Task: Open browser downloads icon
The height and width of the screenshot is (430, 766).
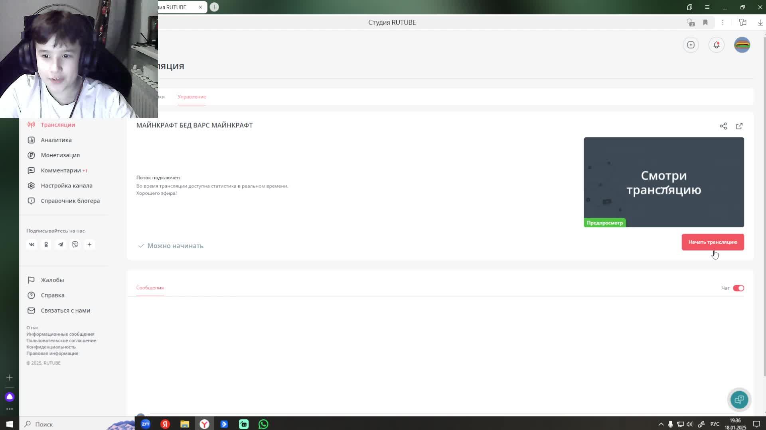Action: coord(760,23)
